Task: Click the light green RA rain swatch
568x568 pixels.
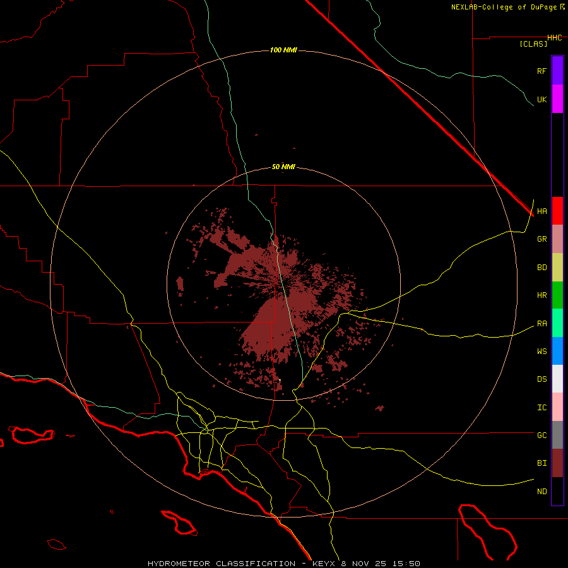Action: [x=557, y=323]
